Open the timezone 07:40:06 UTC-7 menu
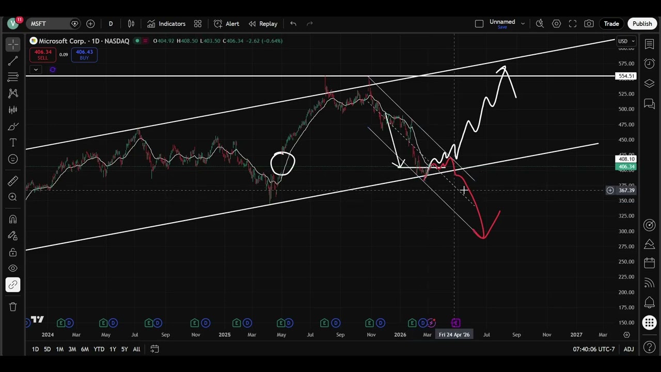The width and height of the screenshot is (661, 372). (x=593, y=349)
